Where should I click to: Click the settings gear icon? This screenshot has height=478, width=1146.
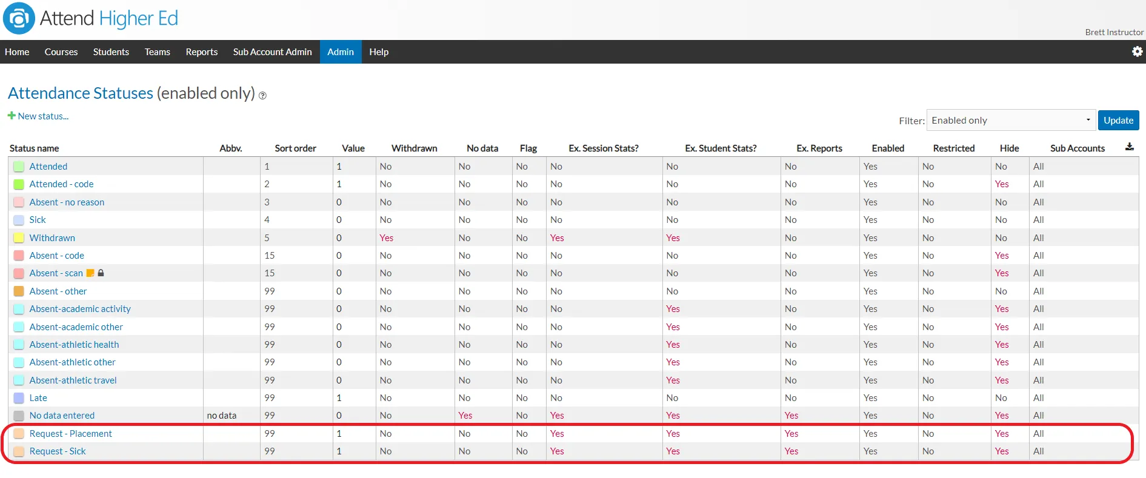tap(1137, 51)
